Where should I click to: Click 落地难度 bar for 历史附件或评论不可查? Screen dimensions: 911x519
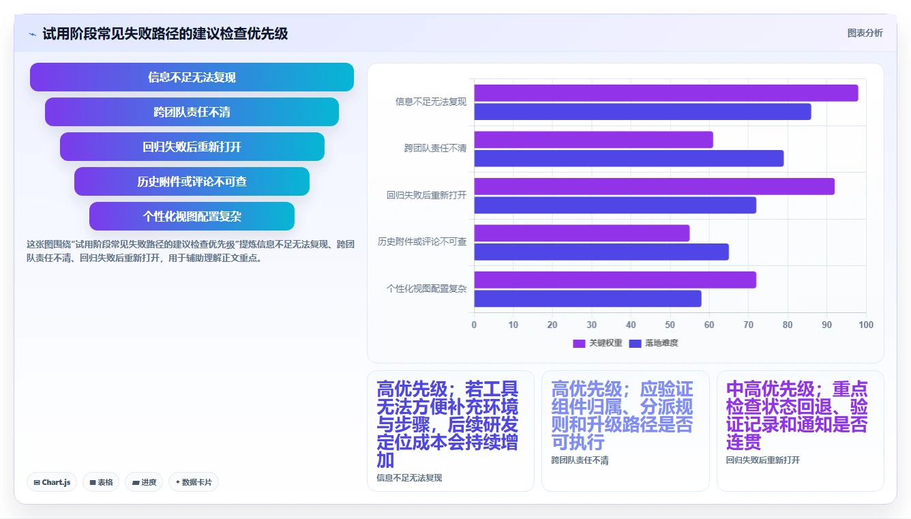[602, 252]
